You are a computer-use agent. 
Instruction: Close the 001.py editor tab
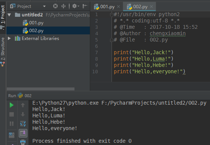(x=118, y=7)
